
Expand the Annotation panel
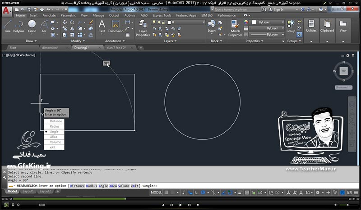tap(115, 41)
